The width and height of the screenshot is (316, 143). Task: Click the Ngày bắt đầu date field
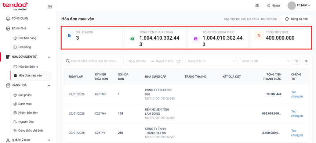(x=137, y=61)
